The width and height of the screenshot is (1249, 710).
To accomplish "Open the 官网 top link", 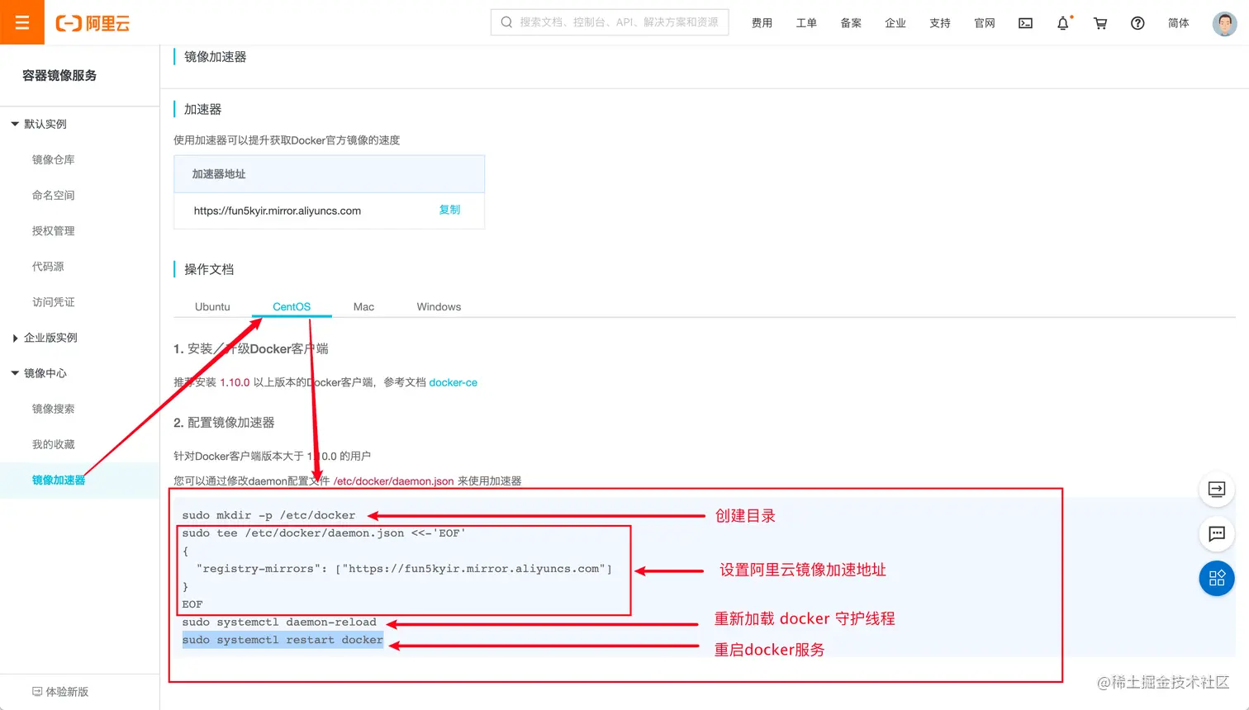I will pyautogui.click(x=985, y=23).
